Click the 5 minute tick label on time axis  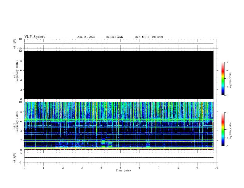click(120, 168)
